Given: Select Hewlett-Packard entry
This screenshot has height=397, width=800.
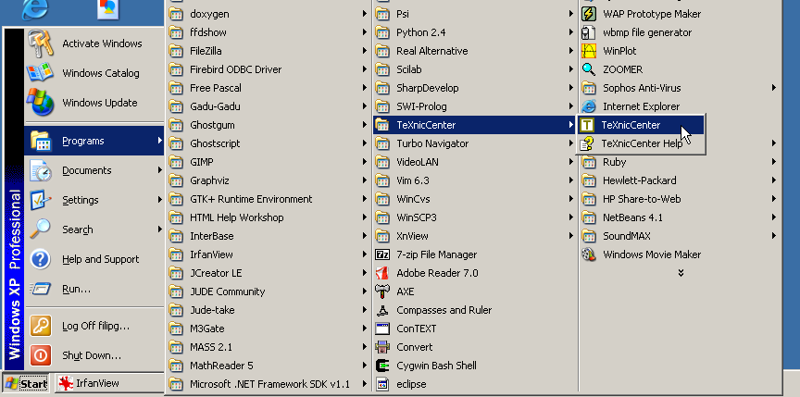Looking at the screenshot, I should [681, 180].
